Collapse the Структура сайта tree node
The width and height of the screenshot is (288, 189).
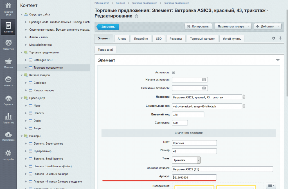[22, 14]
